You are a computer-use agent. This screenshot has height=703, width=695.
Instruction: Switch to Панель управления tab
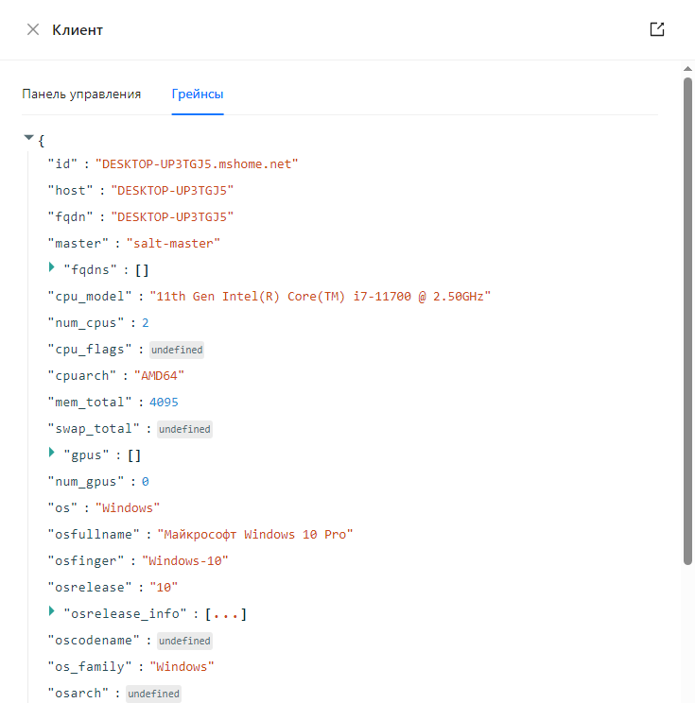point(81,94)
